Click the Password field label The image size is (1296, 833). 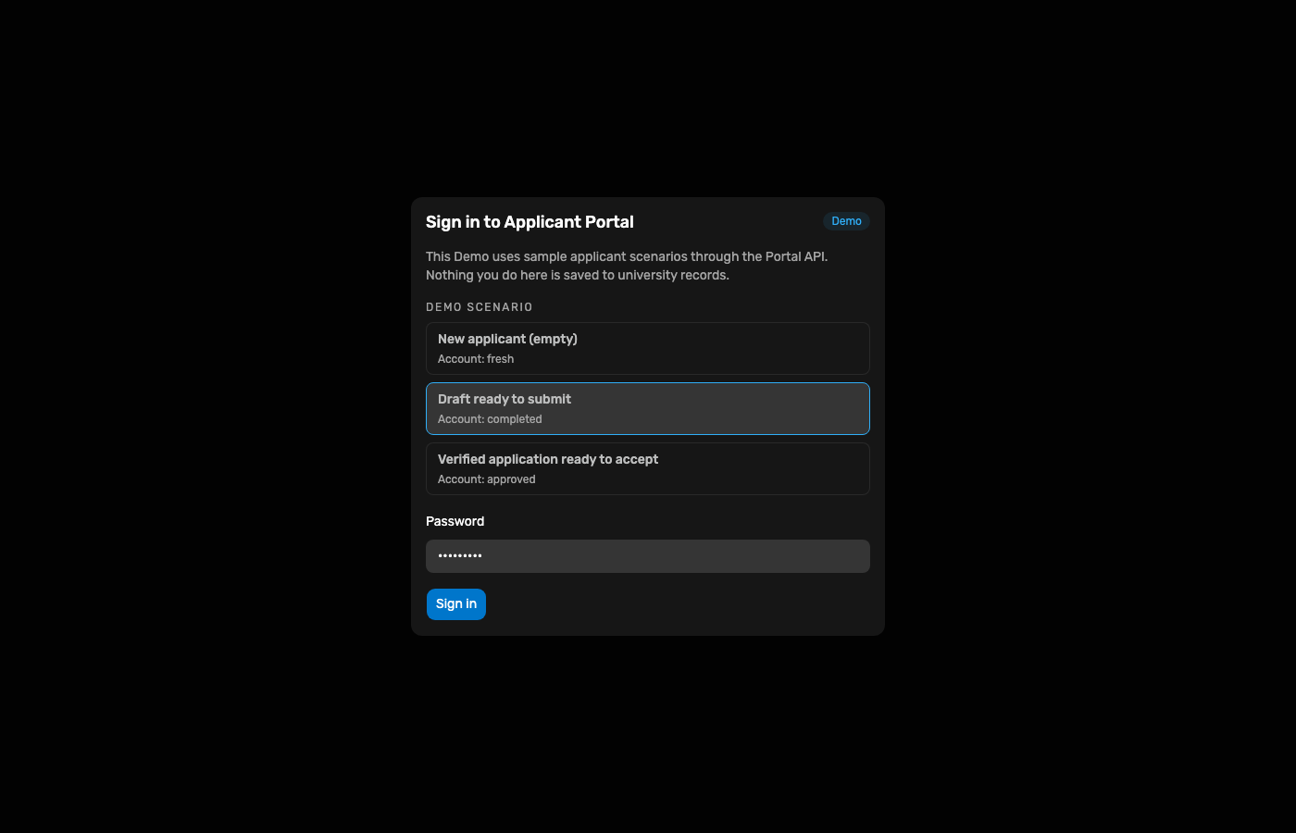455,521
